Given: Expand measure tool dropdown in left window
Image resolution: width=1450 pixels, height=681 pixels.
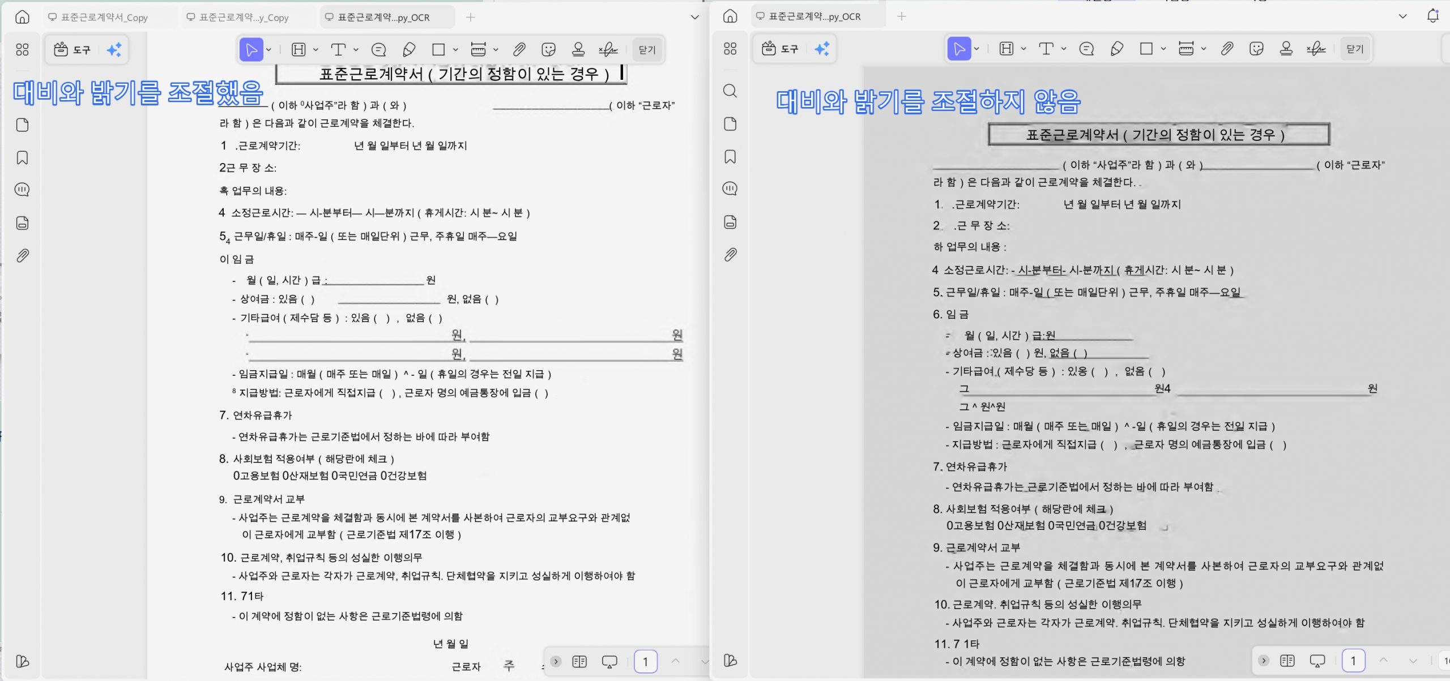Looking at the screenshot, I should (x=496, y=50).
